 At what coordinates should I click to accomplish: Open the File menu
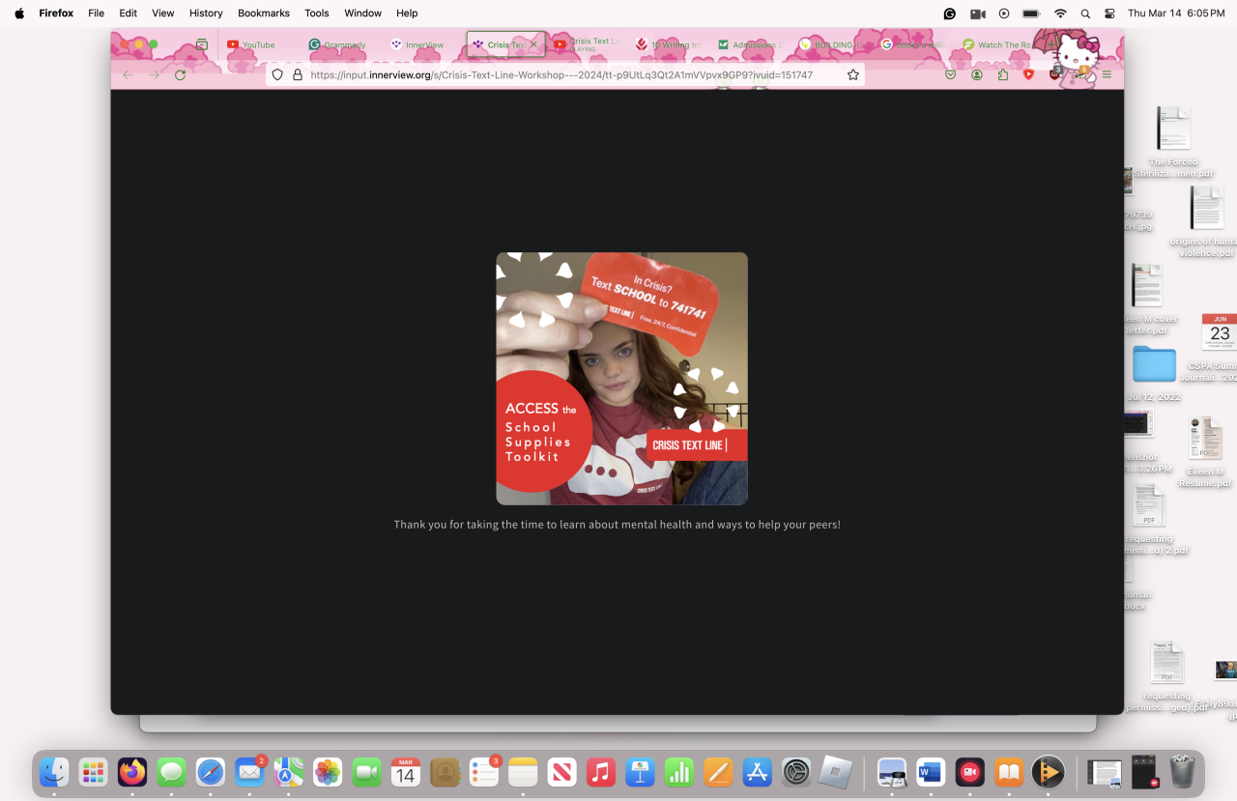tap(96, 14)
